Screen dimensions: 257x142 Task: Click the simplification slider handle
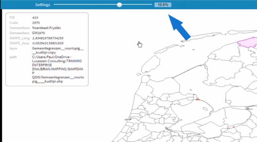click(x=120, y=5)
